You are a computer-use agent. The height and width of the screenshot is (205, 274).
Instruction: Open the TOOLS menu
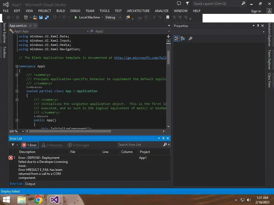point(105,11)
